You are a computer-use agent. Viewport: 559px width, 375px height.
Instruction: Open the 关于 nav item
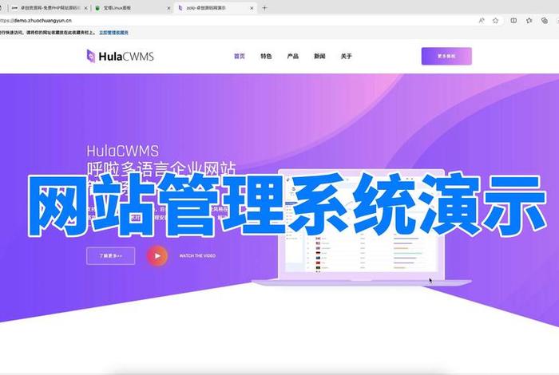tap(346, 57)
